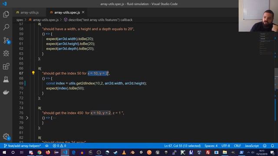Open the volume control in system tray
Image resolution: width=278 pixels, height=156 pixels.
coord(253,152)
